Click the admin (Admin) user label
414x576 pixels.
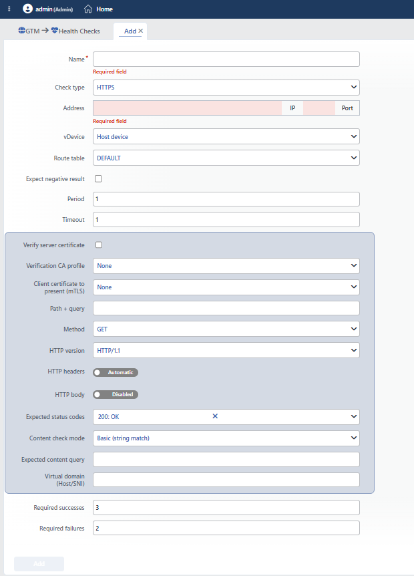tap(54, 9)
